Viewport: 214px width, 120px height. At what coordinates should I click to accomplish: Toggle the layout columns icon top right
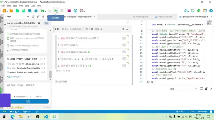click(x=205, y=11)
